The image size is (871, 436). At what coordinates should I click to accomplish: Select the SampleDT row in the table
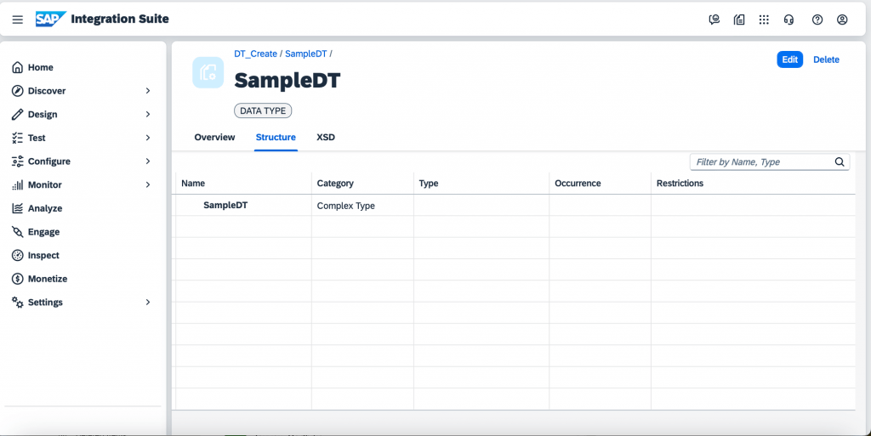click(513, 205)
